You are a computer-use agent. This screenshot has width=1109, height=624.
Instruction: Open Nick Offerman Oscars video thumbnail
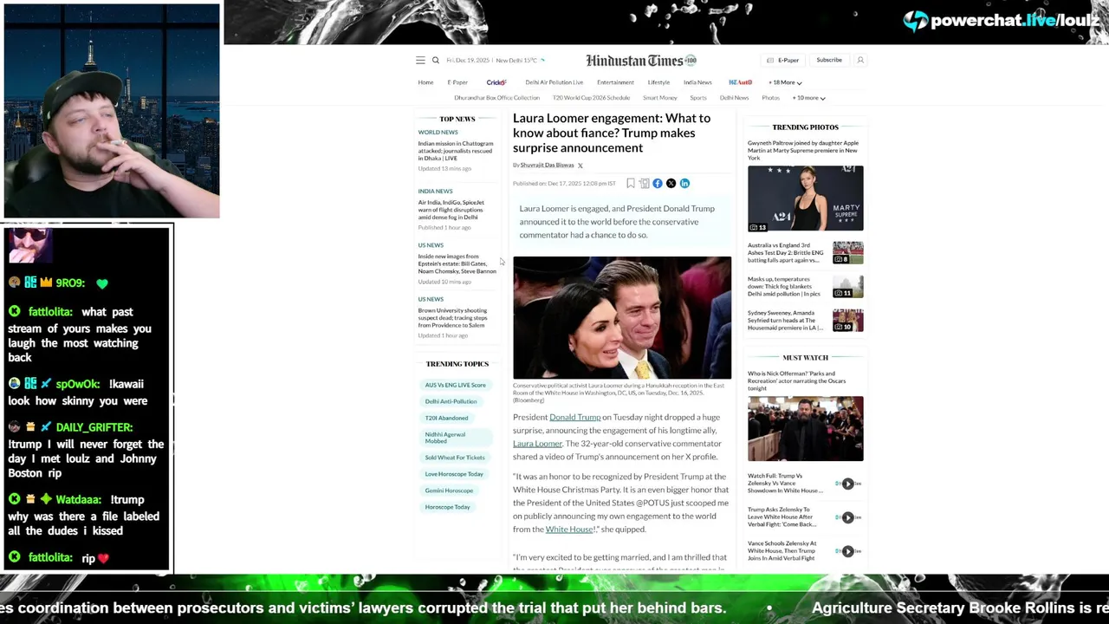[x=806, y=429]
